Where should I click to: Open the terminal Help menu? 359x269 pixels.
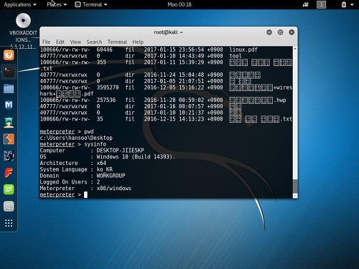138,42
